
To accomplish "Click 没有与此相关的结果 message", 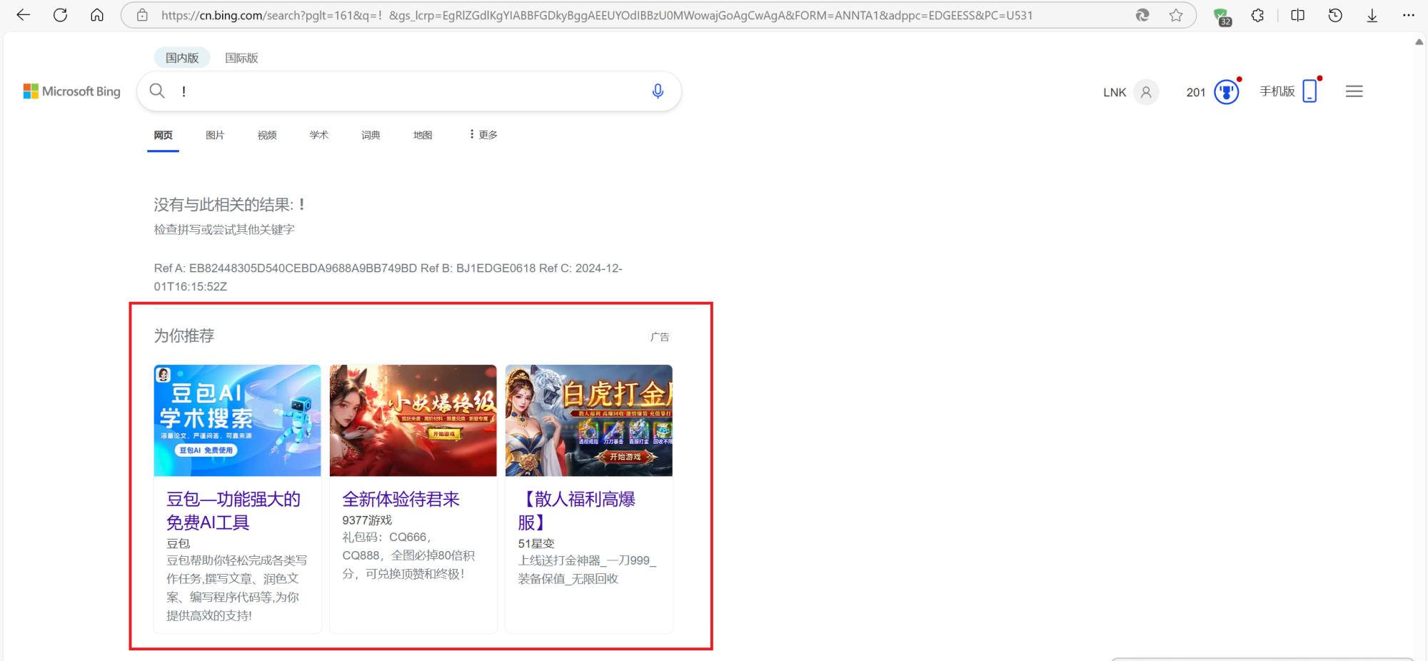I will [230, 205].
